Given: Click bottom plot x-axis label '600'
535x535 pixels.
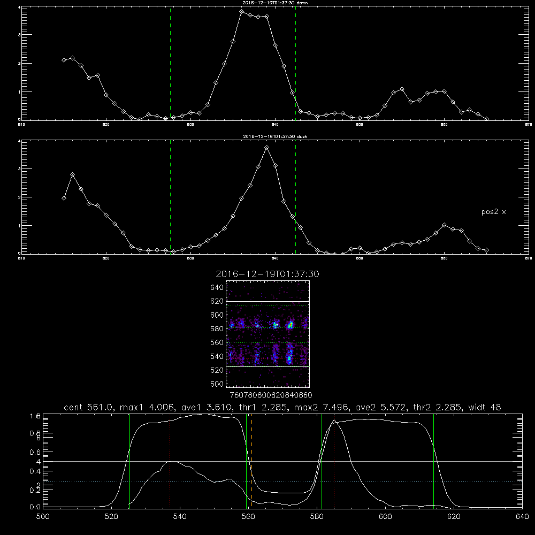Looking at the screenshot, I should click(386, 516).
